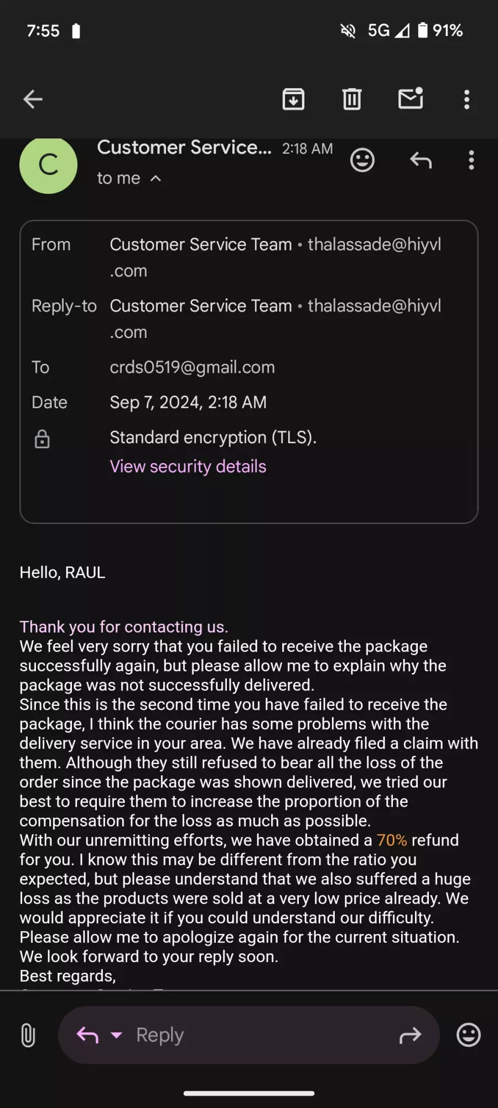Archive this email with the archive icon
The height and width of the screenshot is (1108, 498).
293,100
